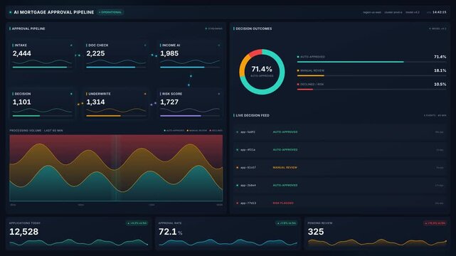Click the Decision count 1,101

(22, 102)
